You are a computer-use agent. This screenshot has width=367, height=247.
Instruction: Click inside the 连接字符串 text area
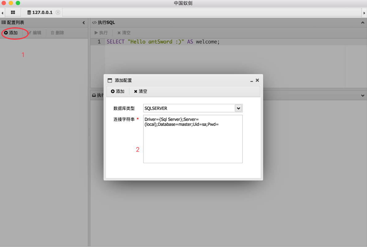(193, 142)
